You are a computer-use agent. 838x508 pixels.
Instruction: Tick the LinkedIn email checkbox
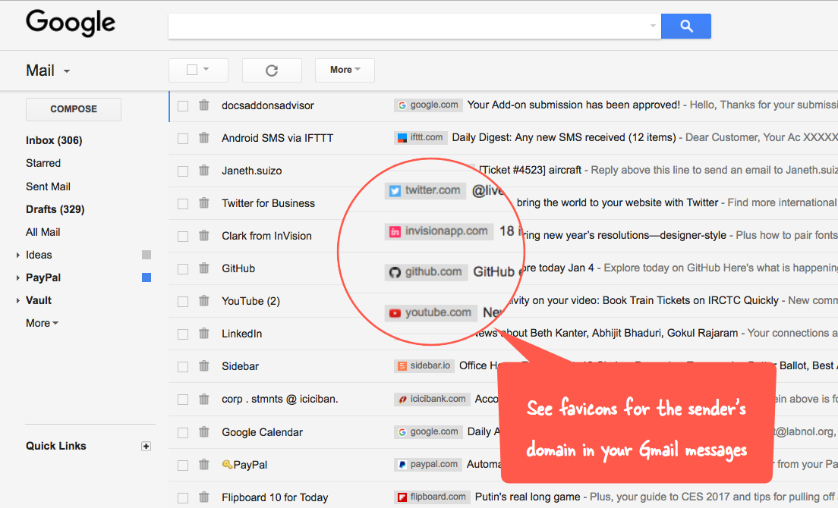(183, 334)
